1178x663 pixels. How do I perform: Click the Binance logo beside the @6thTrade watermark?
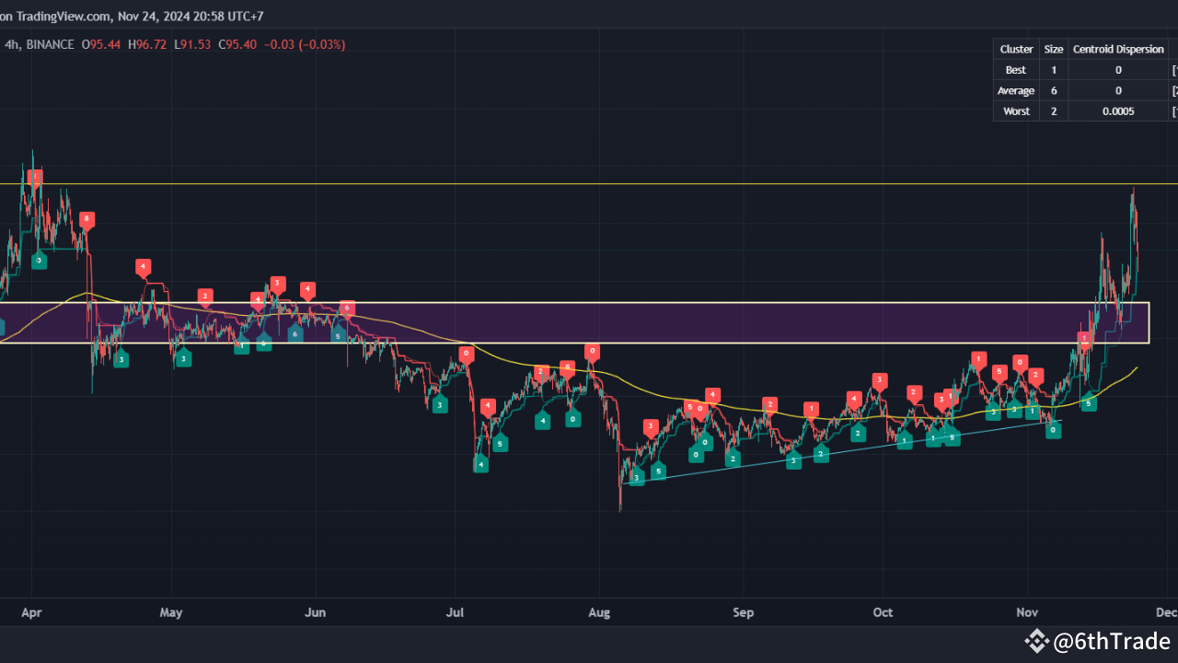pos(1038,641)
